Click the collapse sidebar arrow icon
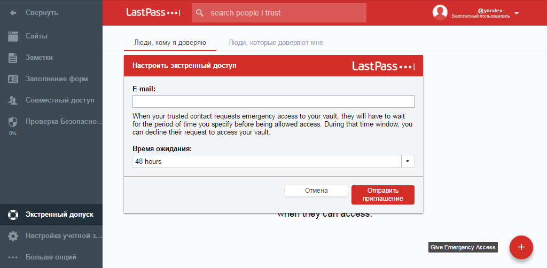547x268 pixels. click(13, 13)
